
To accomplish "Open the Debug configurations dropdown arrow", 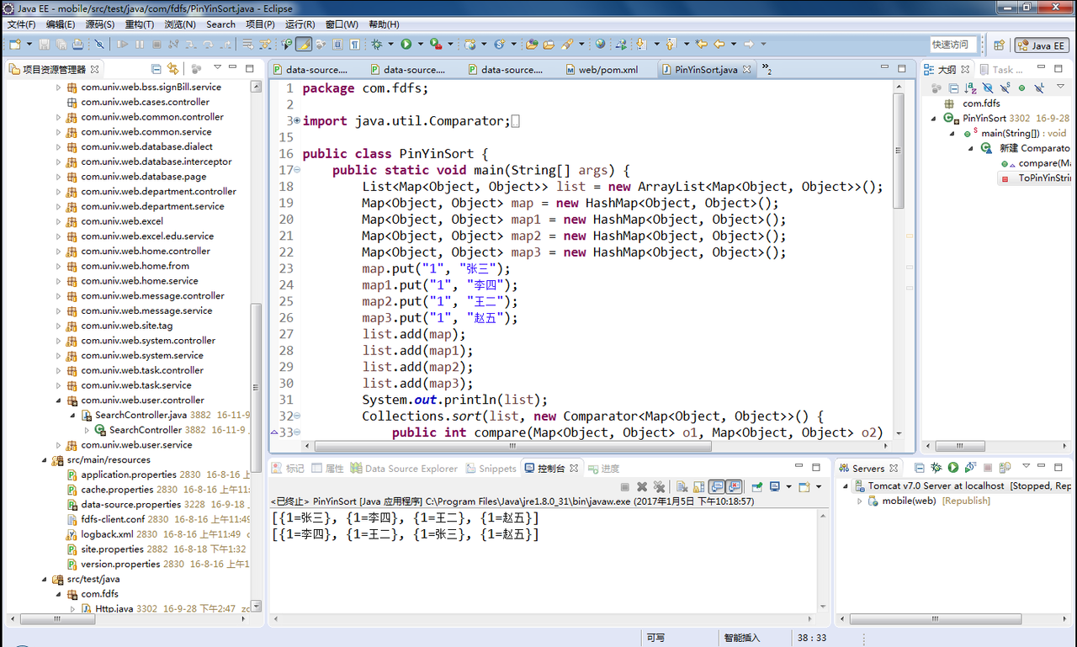I will [x=391, y=44].
